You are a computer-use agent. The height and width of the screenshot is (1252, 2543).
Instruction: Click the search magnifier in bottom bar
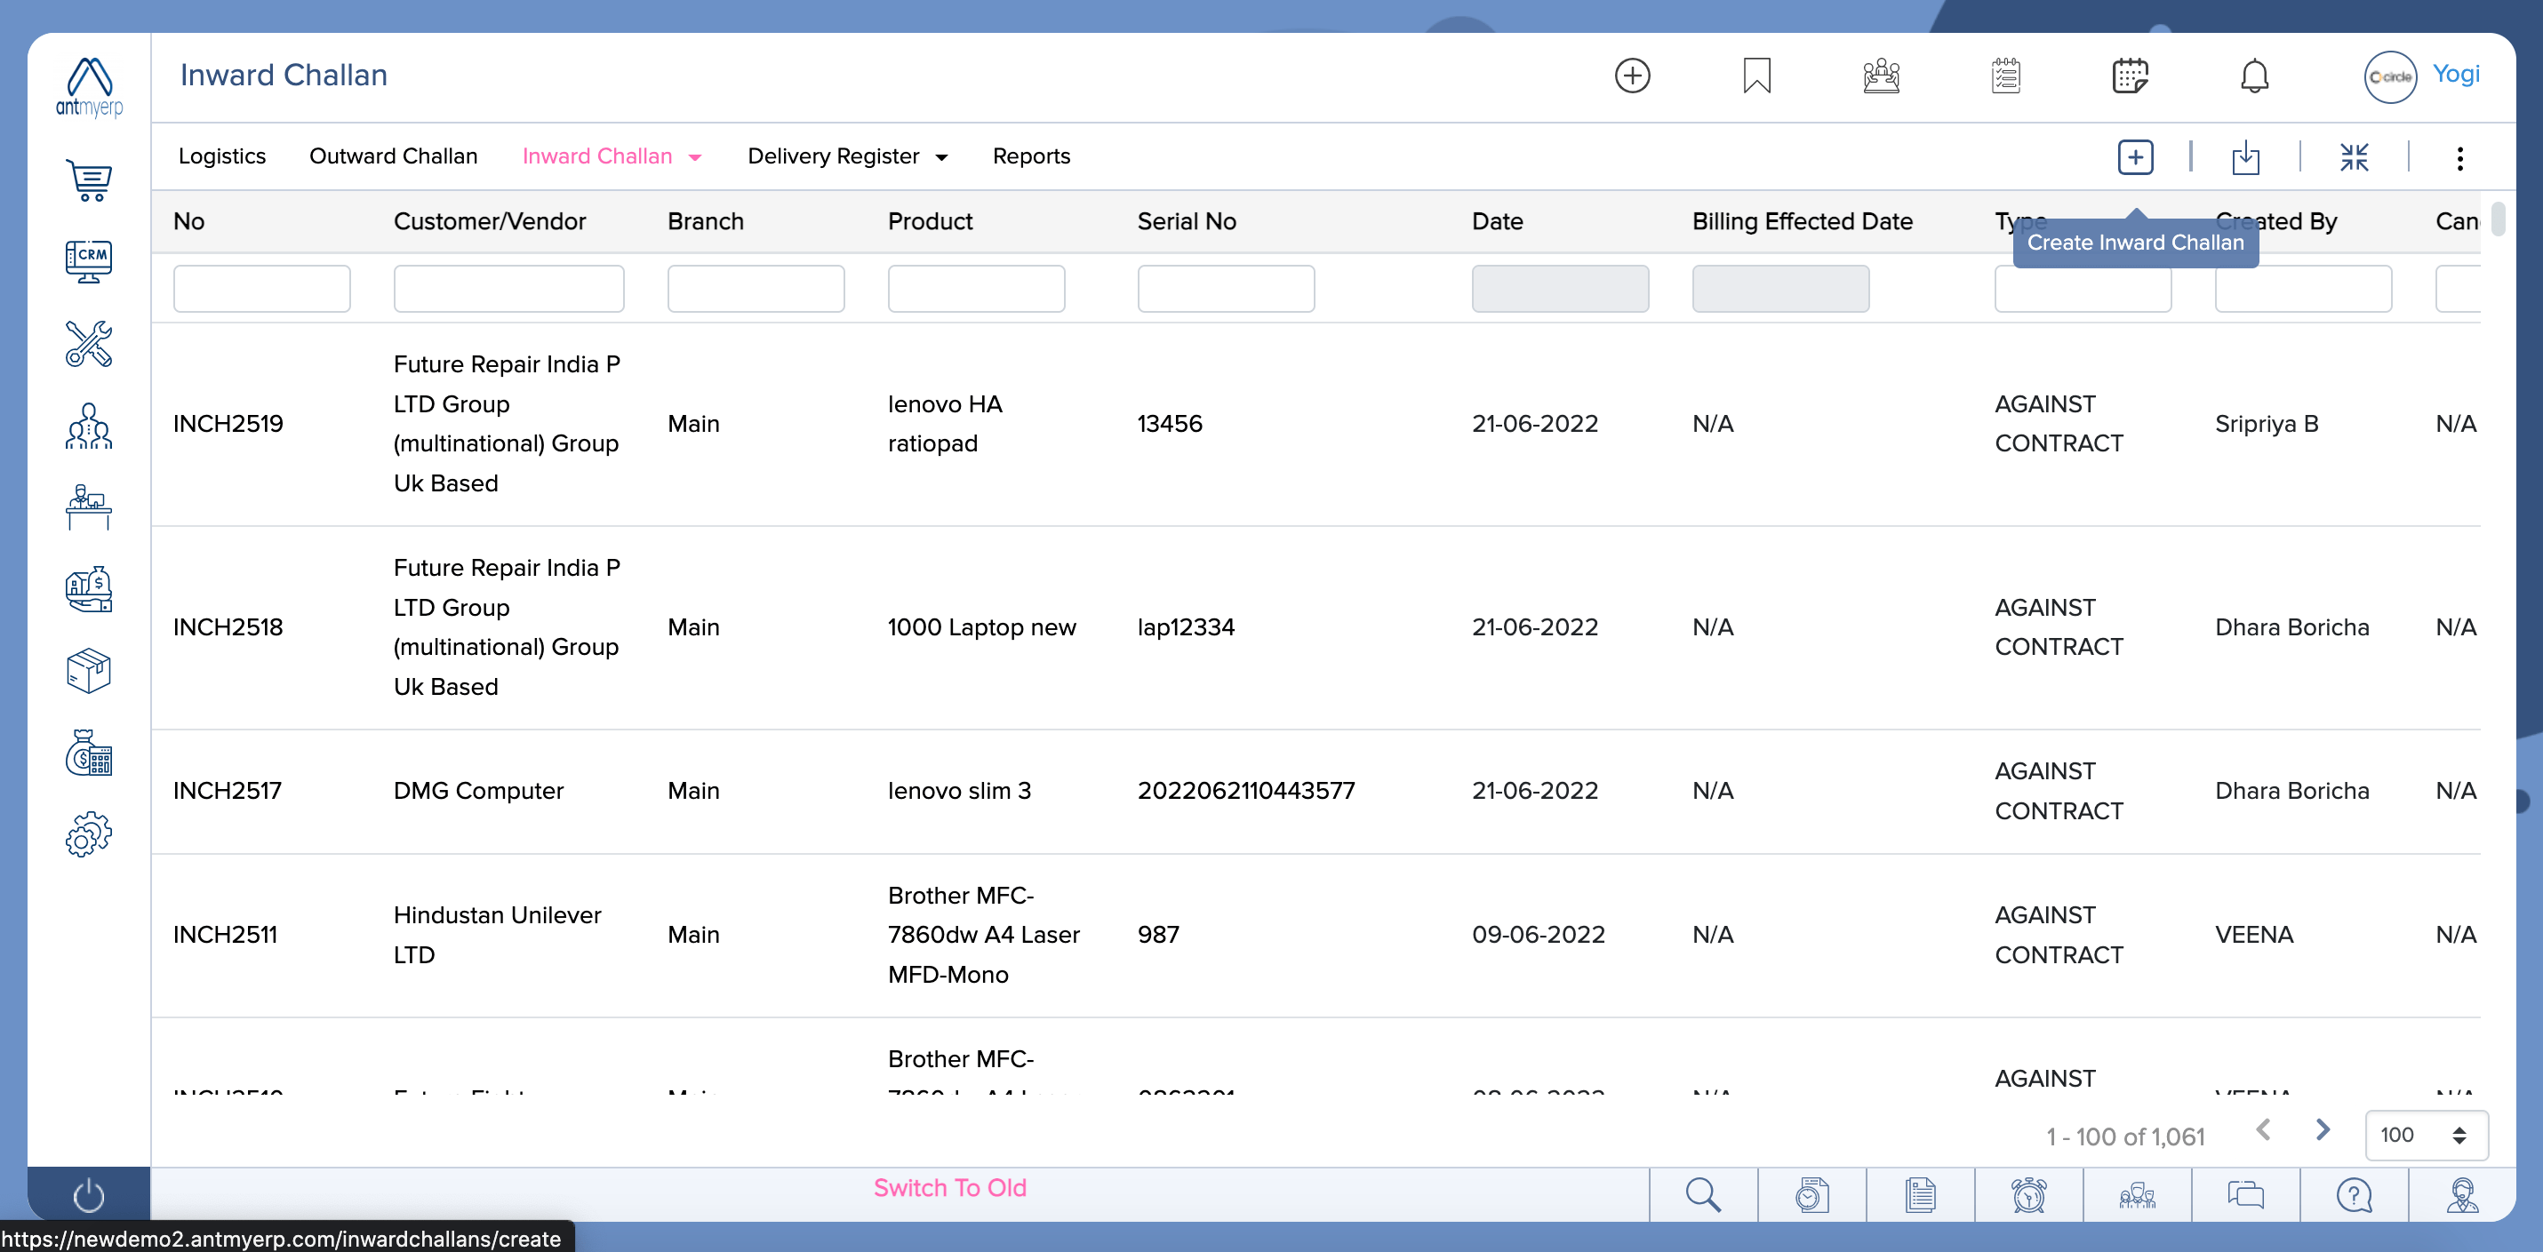coord(1703,1195)
